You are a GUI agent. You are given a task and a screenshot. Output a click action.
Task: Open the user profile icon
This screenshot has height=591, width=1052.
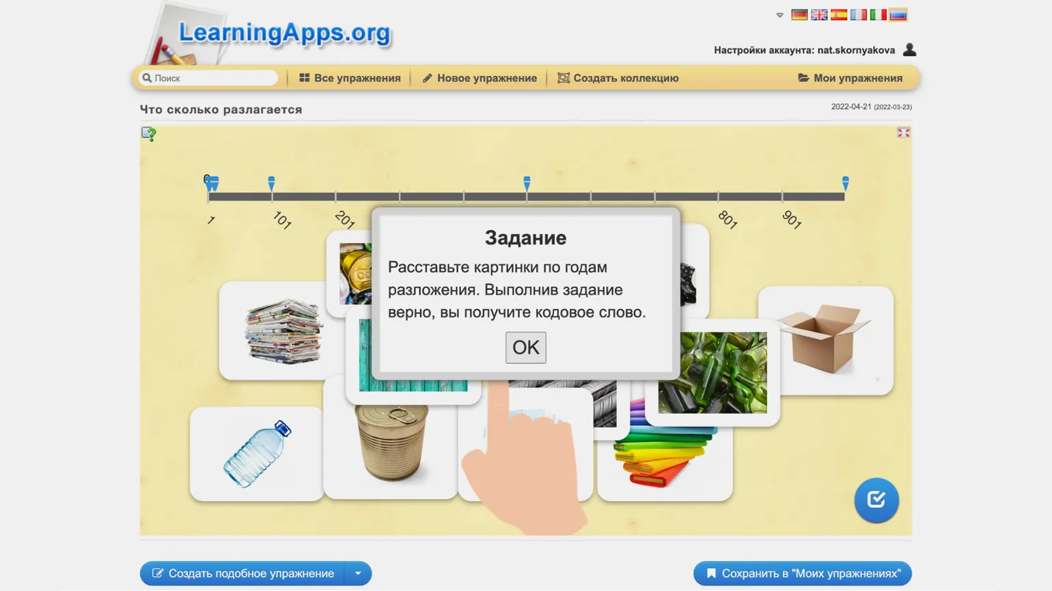click(909, 50)
